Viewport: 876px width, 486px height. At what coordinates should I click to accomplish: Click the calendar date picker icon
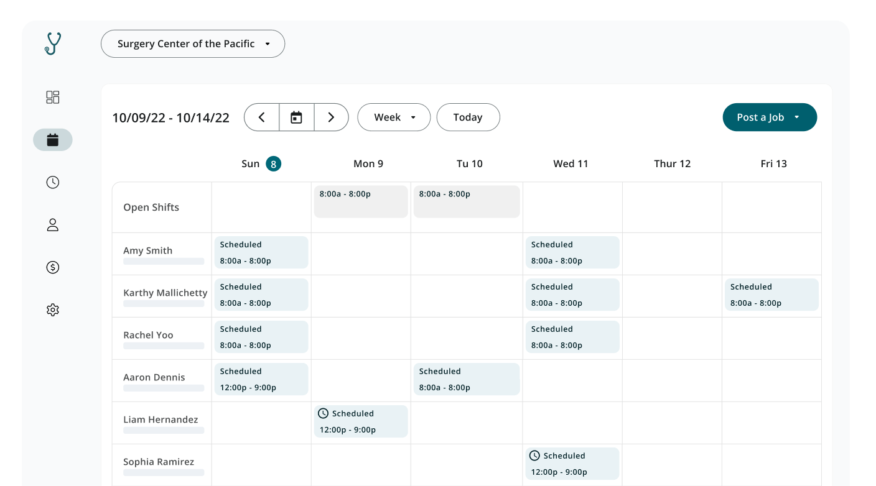click(x=296, y=117)
